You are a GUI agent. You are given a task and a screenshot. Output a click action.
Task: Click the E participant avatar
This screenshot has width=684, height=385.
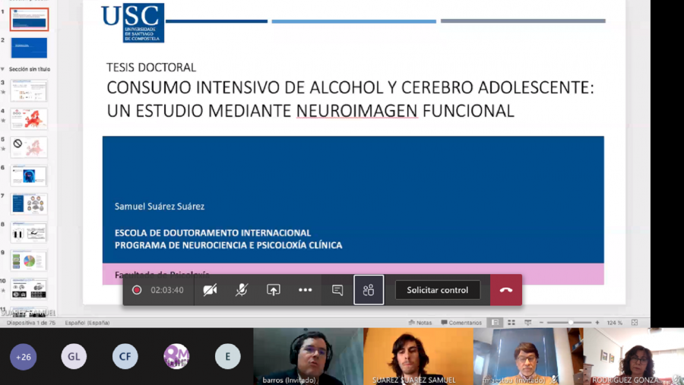click(227, 356)
